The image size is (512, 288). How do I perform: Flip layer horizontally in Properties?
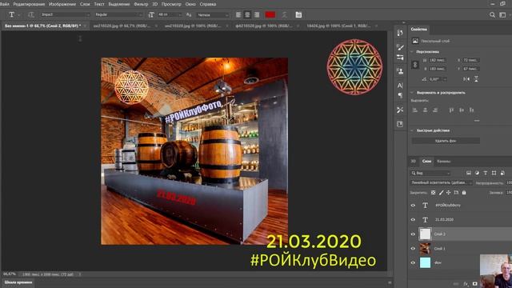[x=466, y=79]
